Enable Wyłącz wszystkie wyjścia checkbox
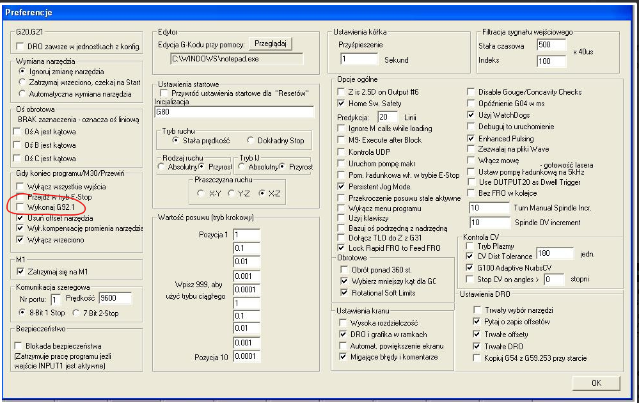The image size is (639, 403). tap(20, 187)
